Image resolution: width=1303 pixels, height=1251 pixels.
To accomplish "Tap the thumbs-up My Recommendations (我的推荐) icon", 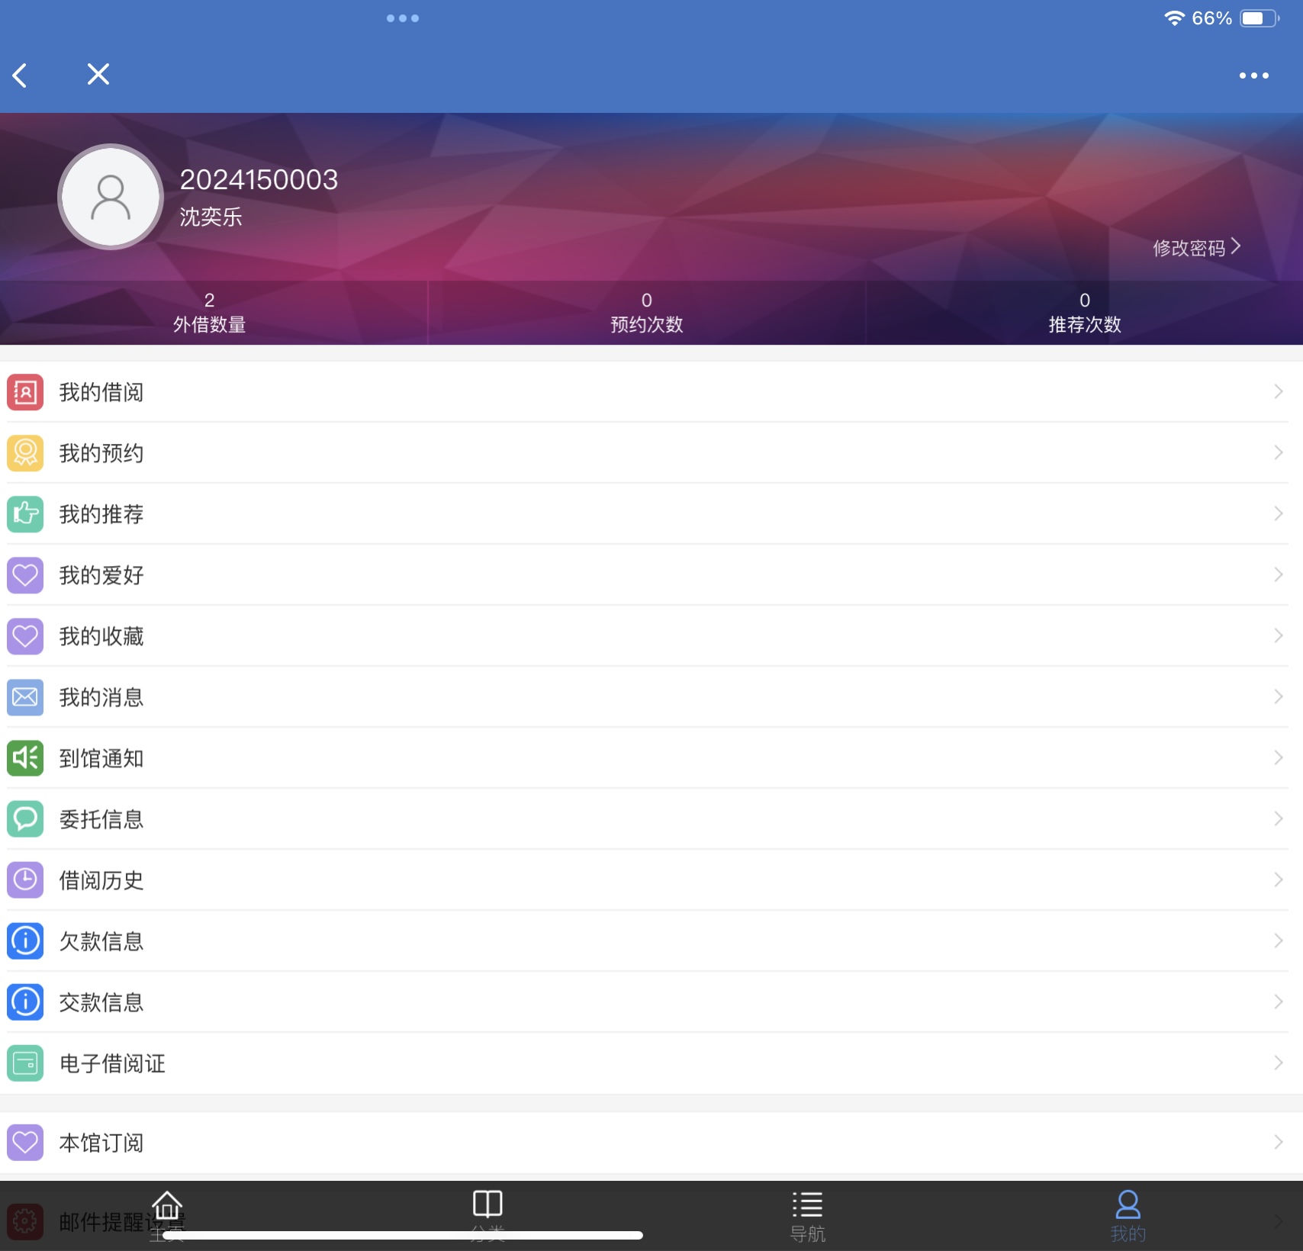I will pos(25,514).
